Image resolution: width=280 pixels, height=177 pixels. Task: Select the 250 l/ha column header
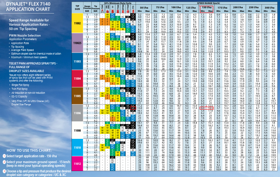254,8
